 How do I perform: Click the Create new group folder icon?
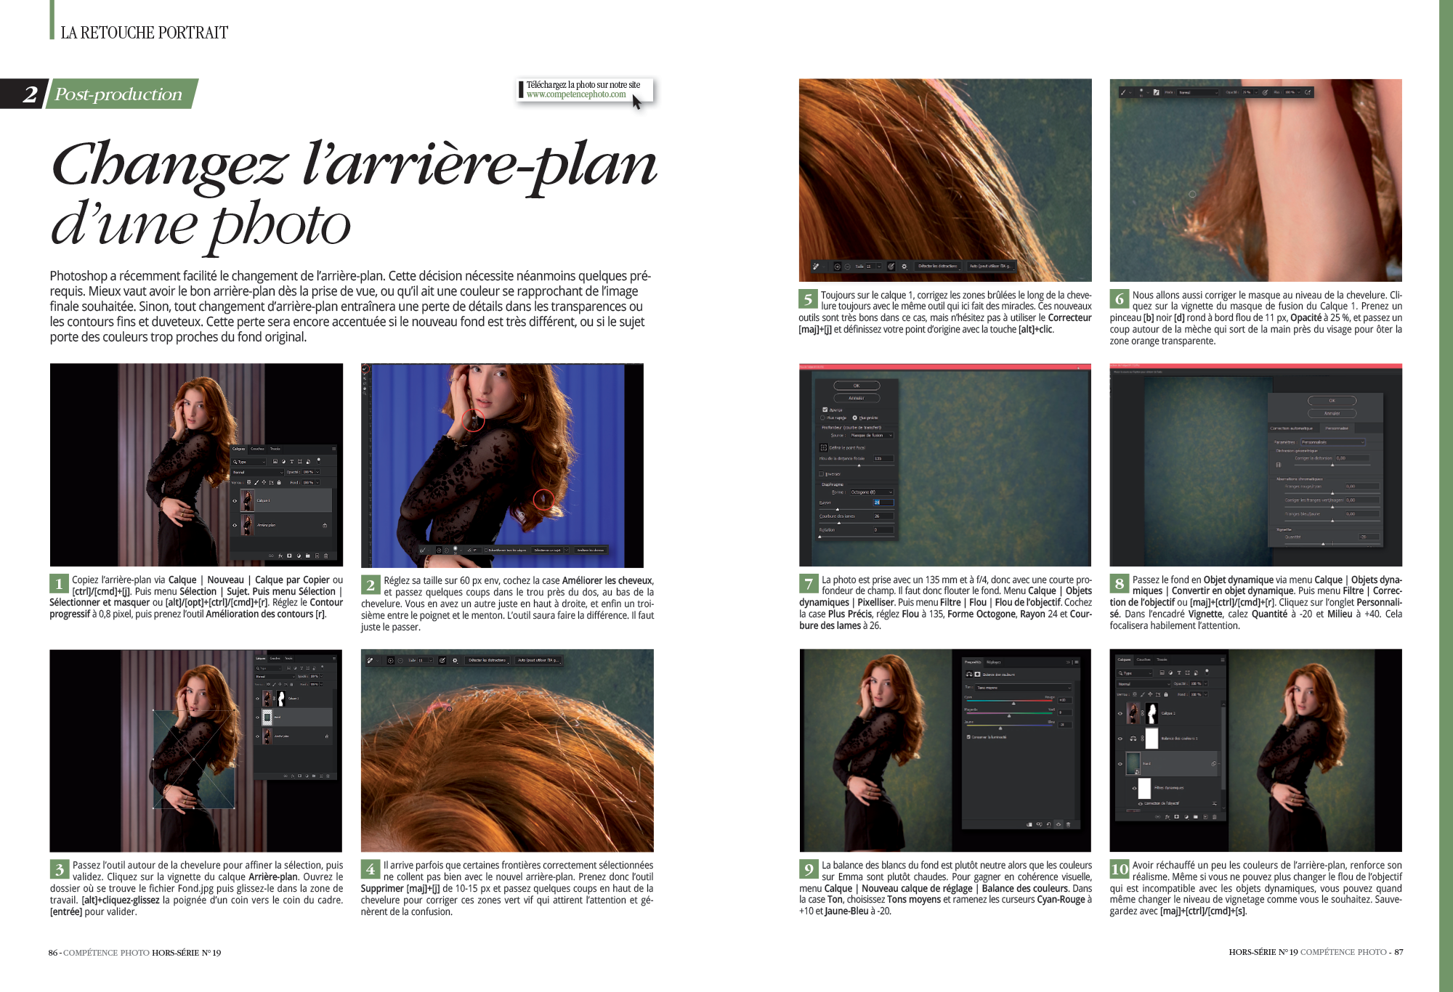click(x=308, y=556)
